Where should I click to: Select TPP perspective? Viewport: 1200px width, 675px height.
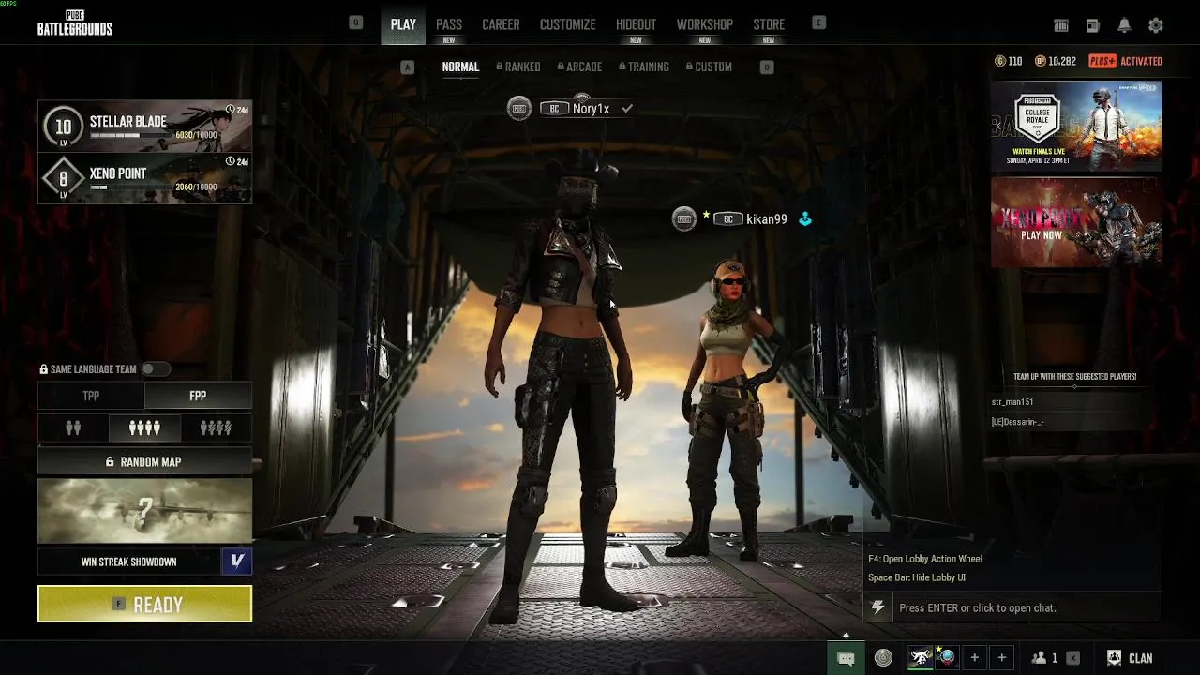point(91,396)
